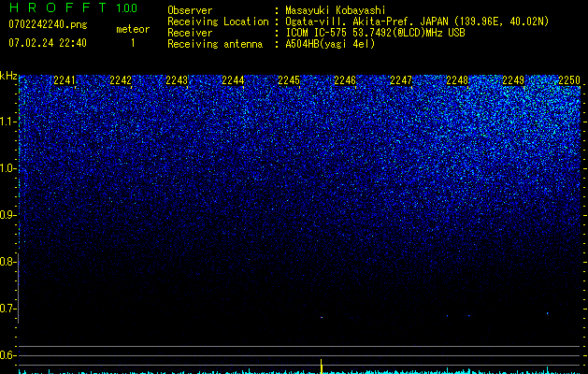Click the faint echo dot near 2249.5 at 0.69 kHz
This screenshot has height=374, width=588.
click(548, 313)
